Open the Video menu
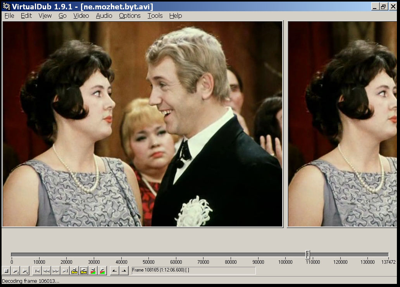The image size is (400, 287). (x=81, y=16)
